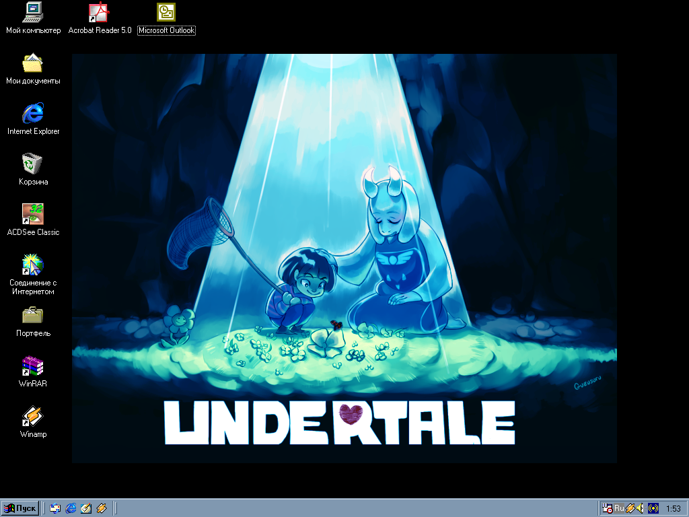Select the Корзина recycle bin icon
Screen dimensions: 689x517
click(x=33, y=164)
